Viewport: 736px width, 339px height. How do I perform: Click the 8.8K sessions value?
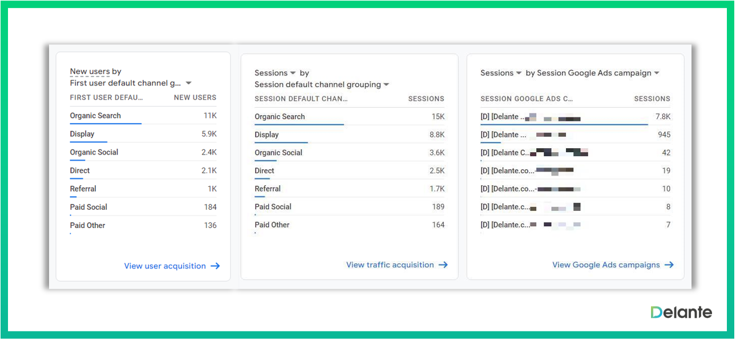point(436,134)
